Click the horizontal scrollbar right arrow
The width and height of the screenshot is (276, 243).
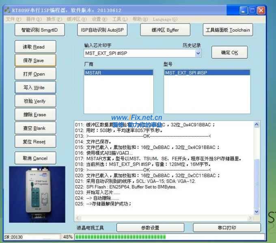(250, 218)
